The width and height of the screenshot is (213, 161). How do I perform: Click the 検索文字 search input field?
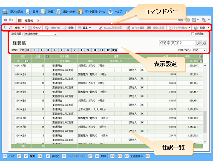click(177, 43)
